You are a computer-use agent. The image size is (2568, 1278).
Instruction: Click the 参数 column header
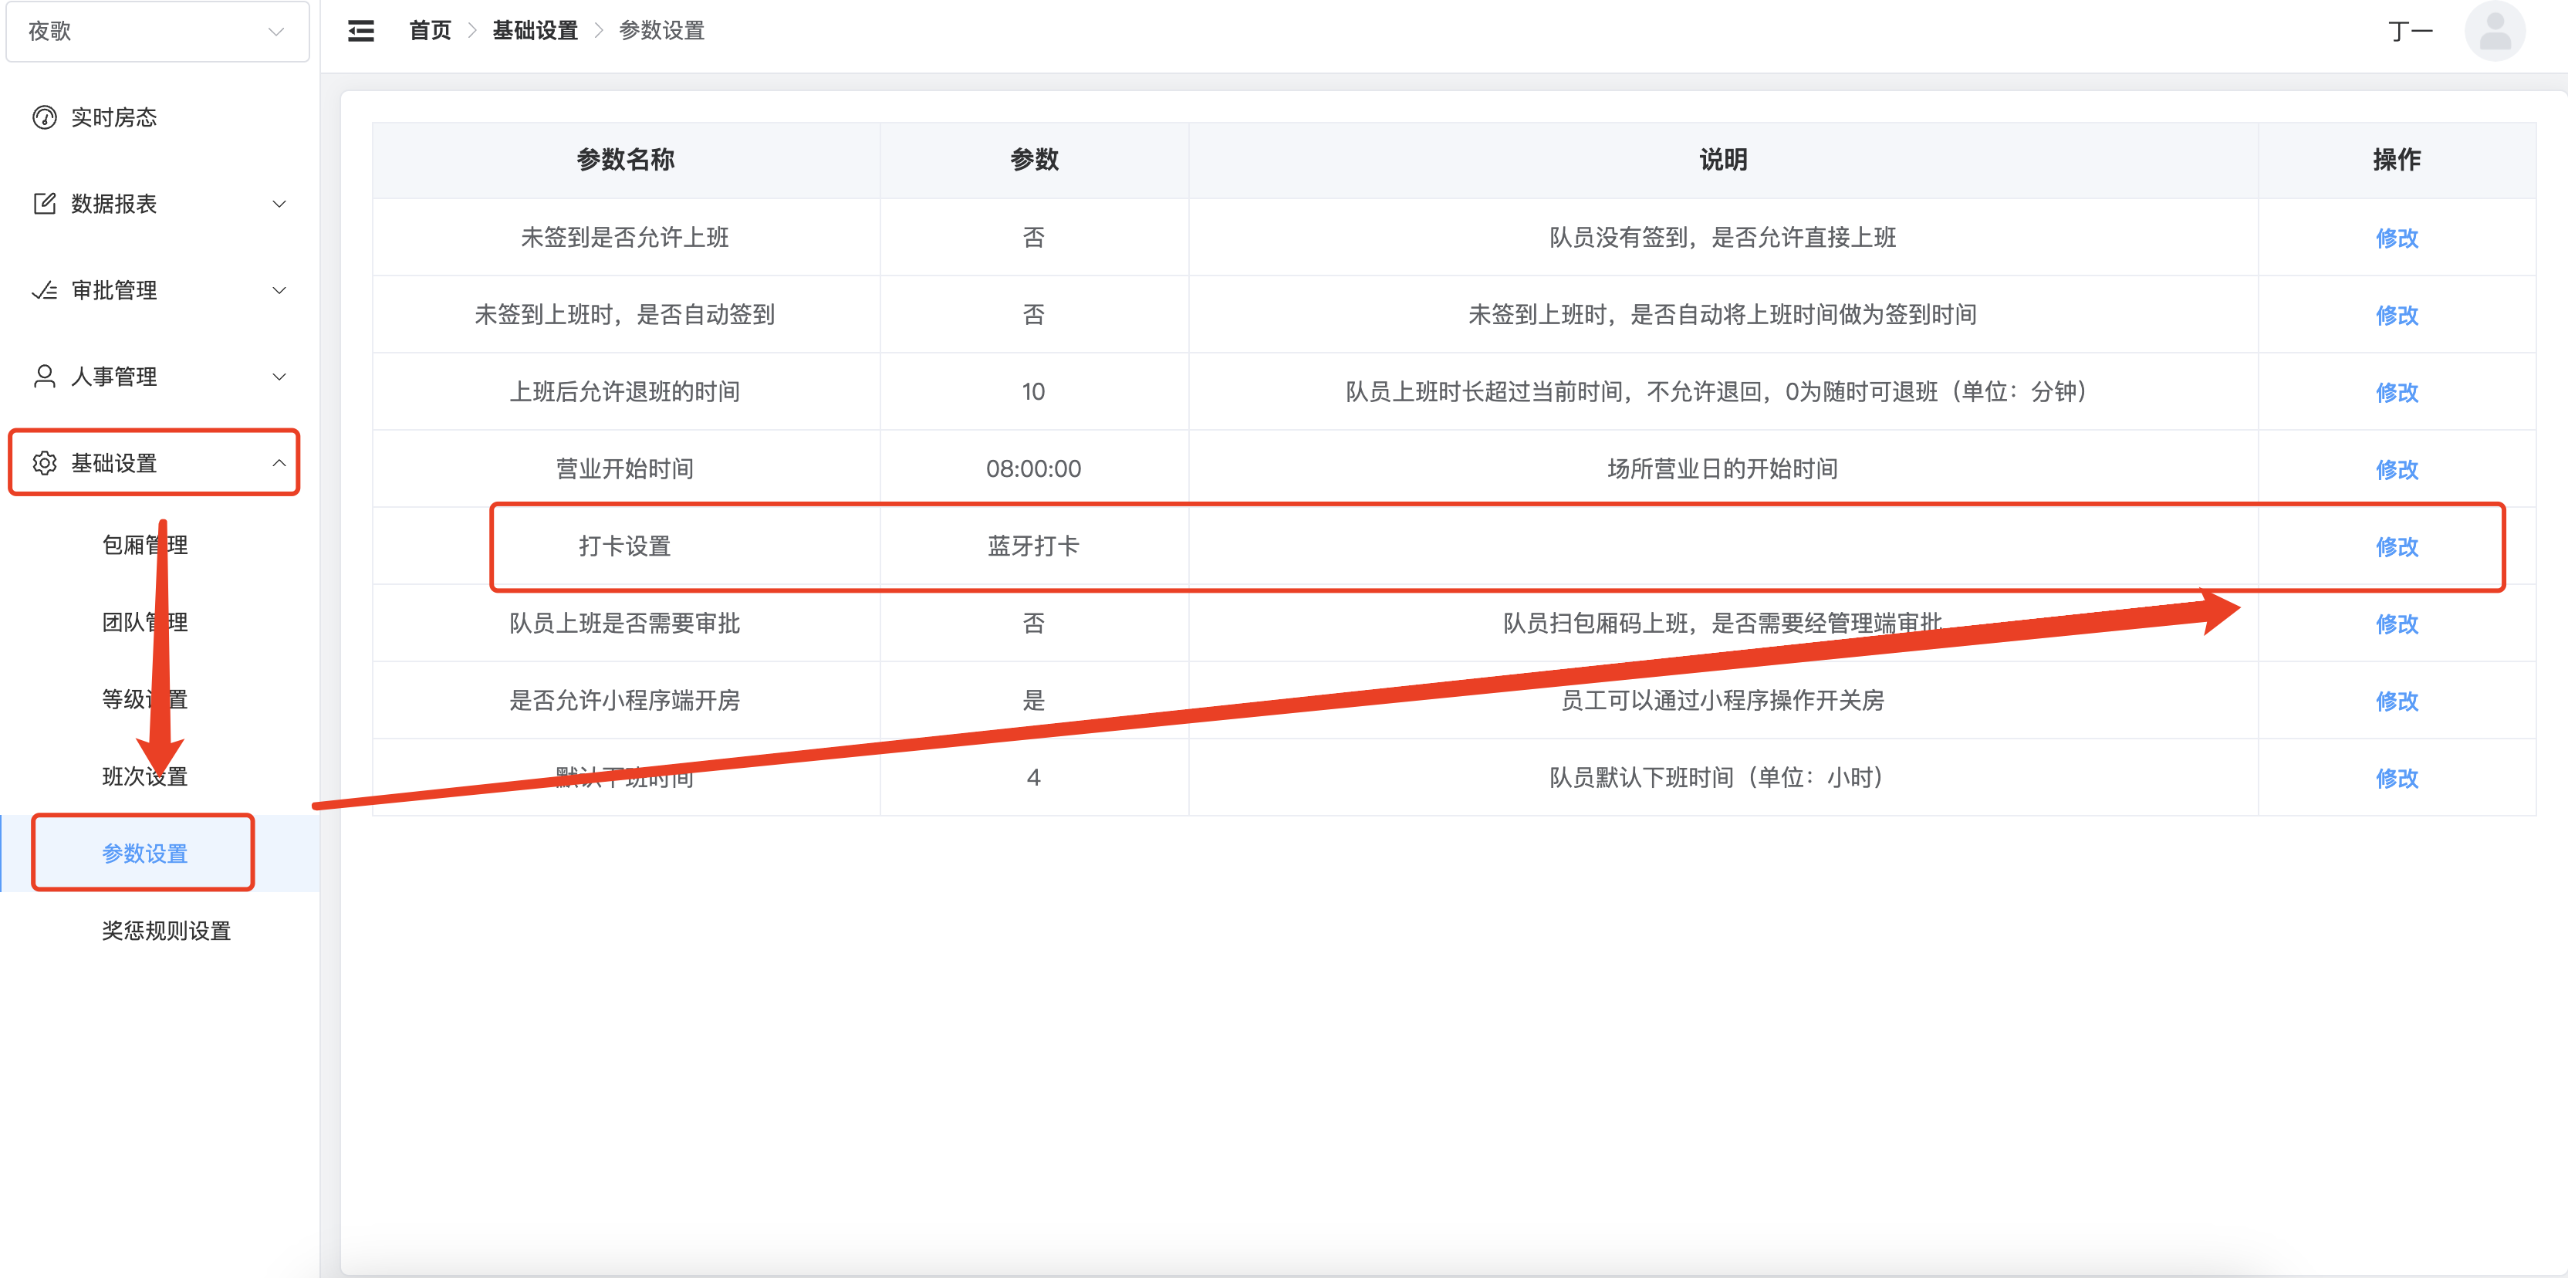(x=1034, y=160)
